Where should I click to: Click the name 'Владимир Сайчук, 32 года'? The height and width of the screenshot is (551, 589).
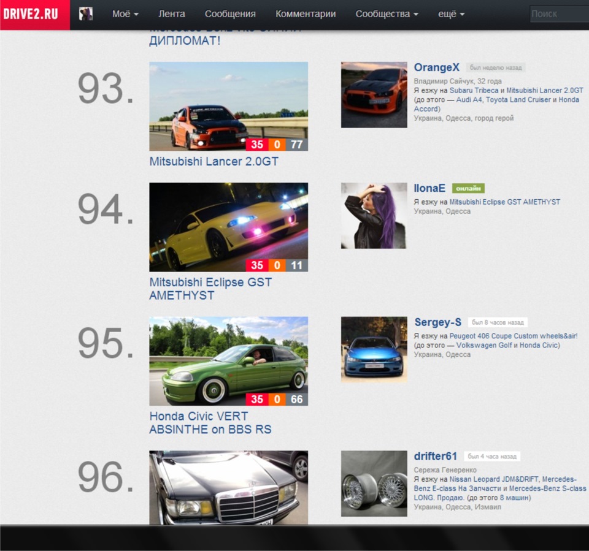click(x=458, y=81)
